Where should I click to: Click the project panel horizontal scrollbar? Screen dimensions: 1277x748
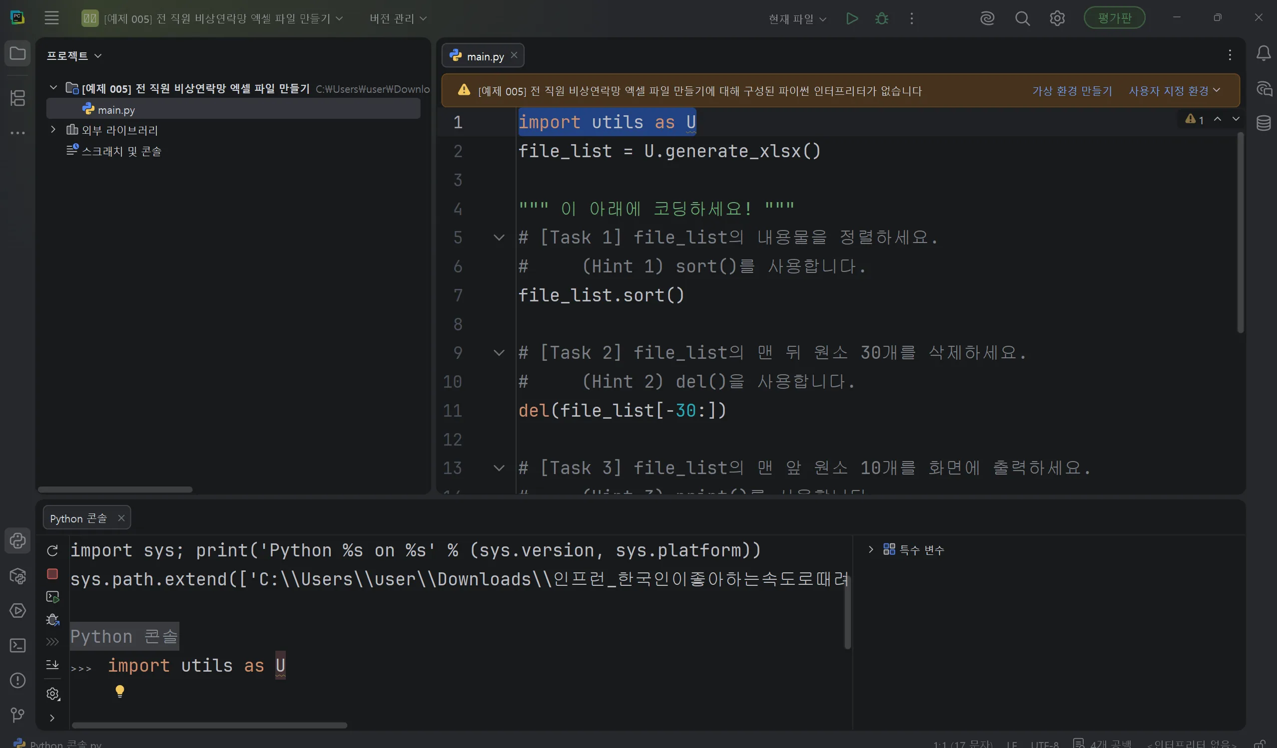[x=115, y=490]
